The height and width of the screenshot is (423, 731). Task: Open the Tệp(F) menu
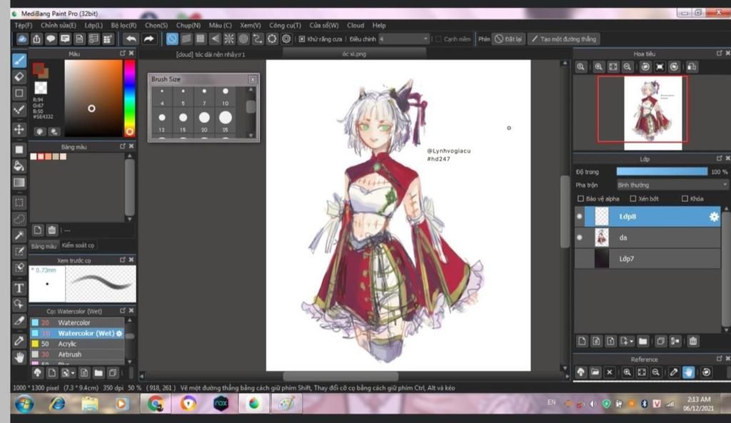24,25
